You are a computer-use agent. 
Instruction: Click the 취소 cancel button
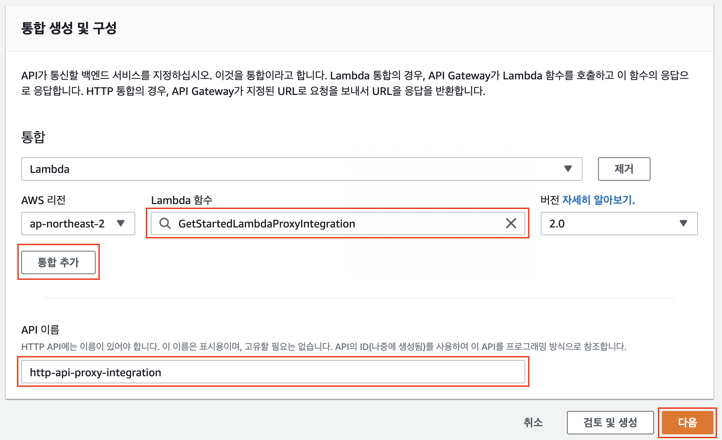(x=533, y=422)
